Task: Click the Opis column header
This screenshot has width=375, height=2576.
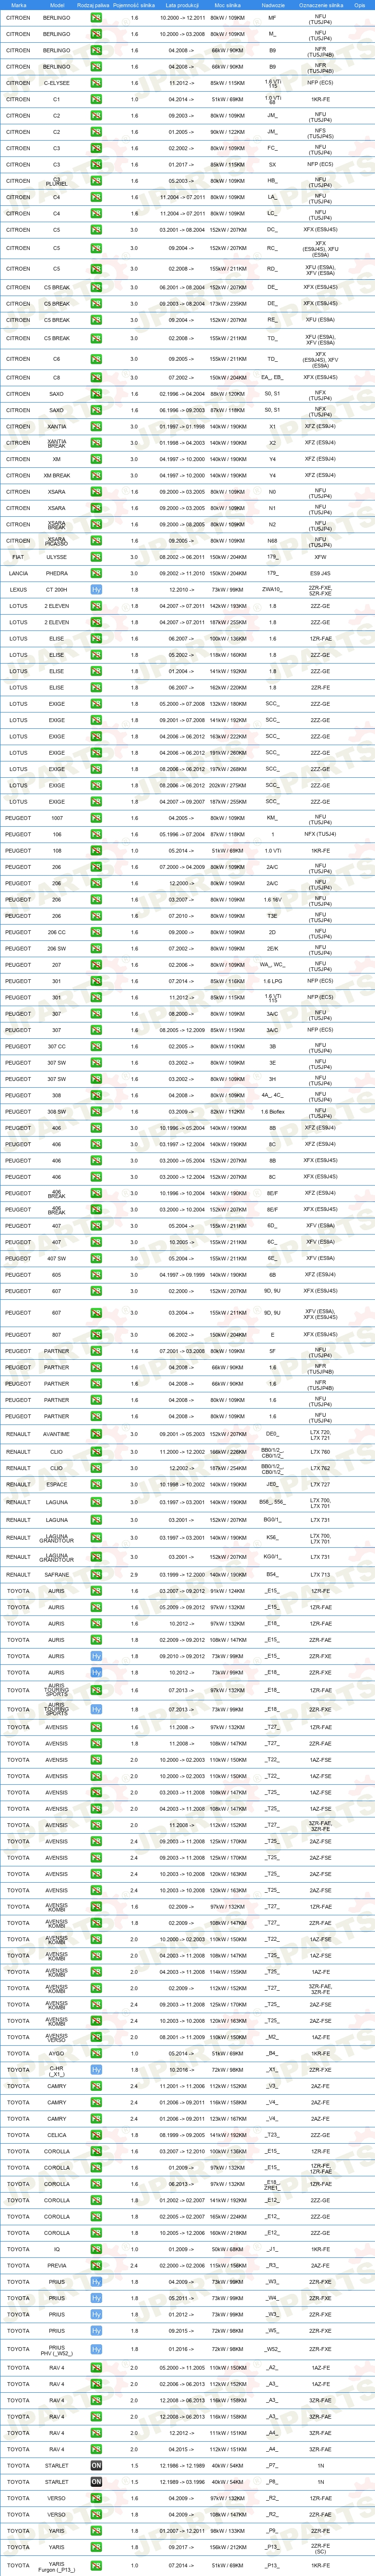Action: click(360, 5)
